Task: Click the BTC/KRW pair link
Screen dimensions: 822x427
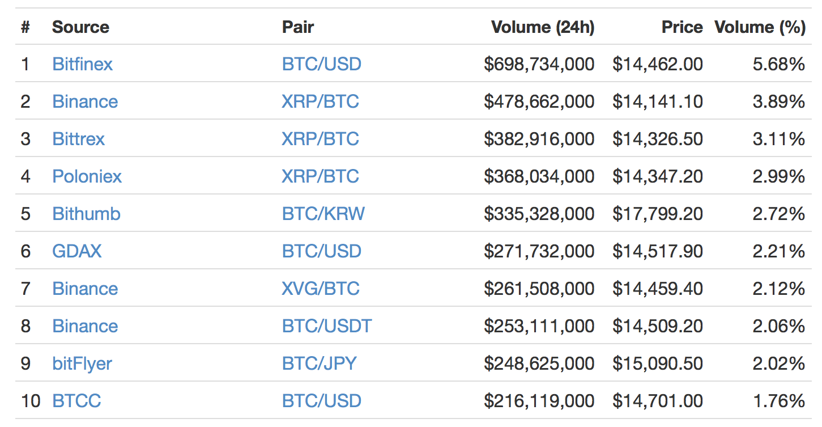Action: 323,214
